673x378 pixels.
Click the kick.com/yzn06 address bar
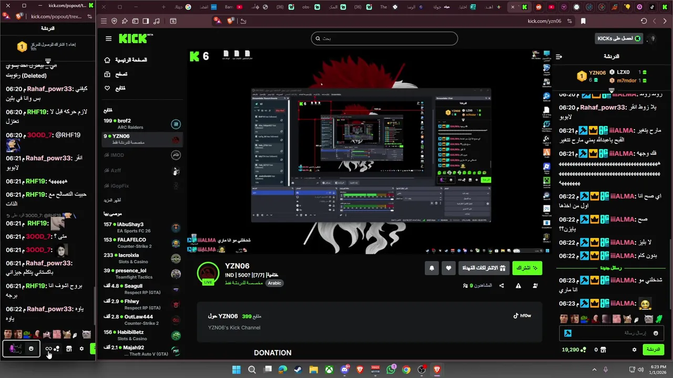pyautogui.click(x=544, y=21)
